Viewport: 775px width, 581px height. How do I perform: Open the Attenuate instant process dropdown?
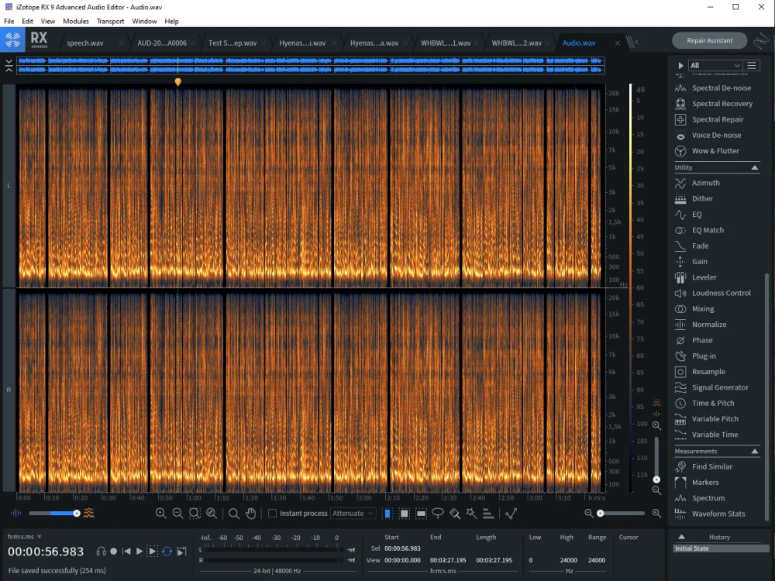click(353, 514)
